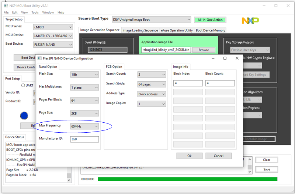This screenshot has width=295, height=194.
Task: Click the Manufacturer ID input field
Action: (x=84, y=139)
